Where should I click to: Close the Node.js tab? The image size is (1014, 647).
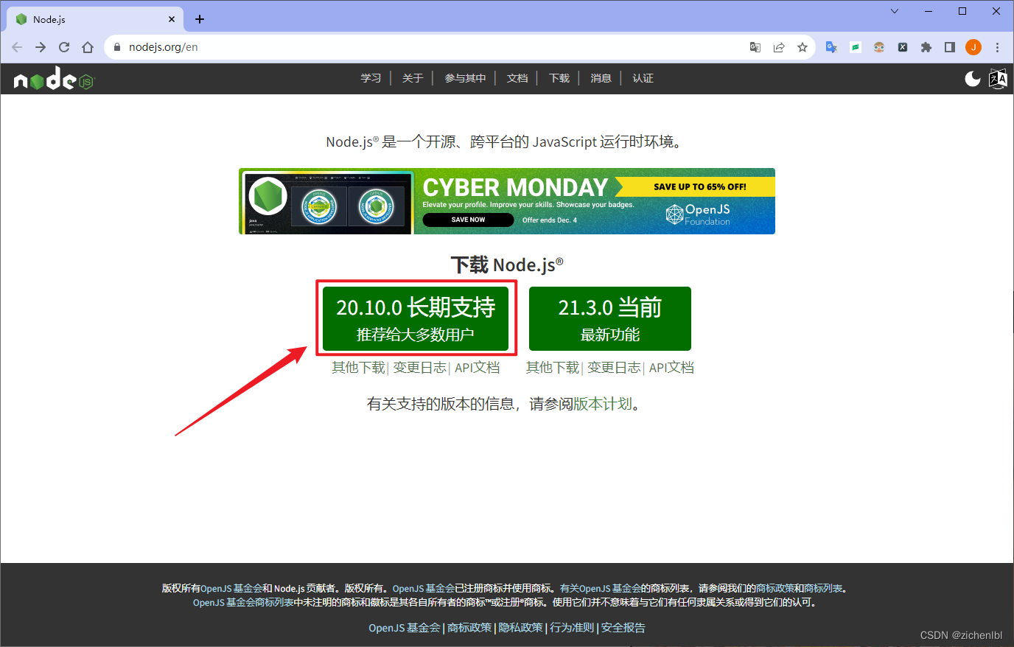click(172, 19)
